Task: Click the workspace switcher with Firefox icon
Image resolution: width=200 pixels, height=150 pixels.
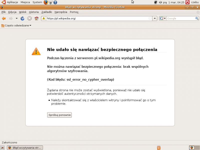Action: (x=191, y=147)
